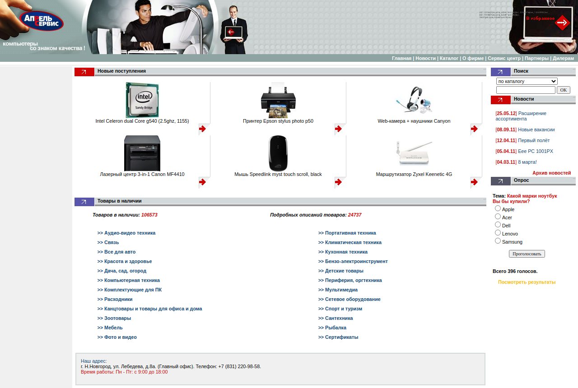Open the Фото и видео category
578x388 pixels.
[x=117, y=337]
